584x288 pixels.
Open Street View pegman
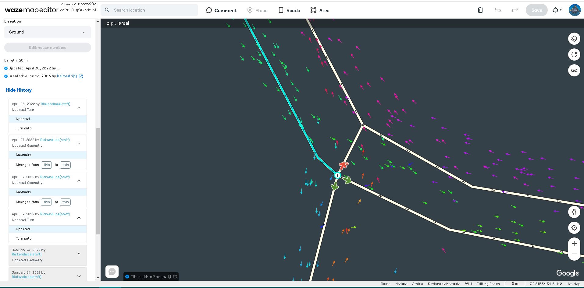pos(574,212)
